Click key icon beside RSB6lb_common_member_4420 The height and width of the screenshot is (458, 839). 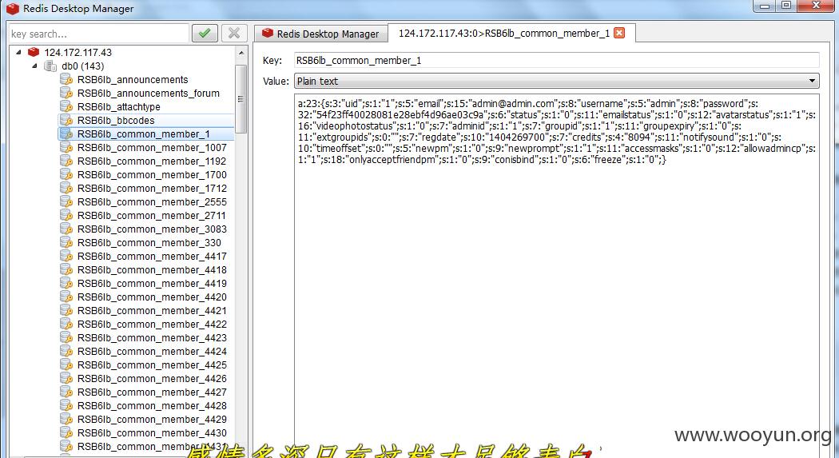coord(66,297)
